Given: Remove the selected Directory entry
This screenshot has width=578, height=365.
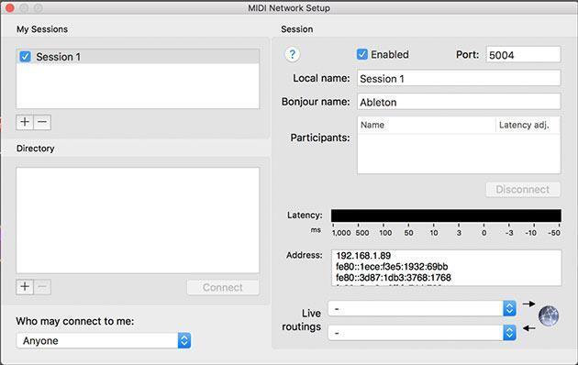Looking at the screenshot, I should pyautogui.click(x=42, y=286).
